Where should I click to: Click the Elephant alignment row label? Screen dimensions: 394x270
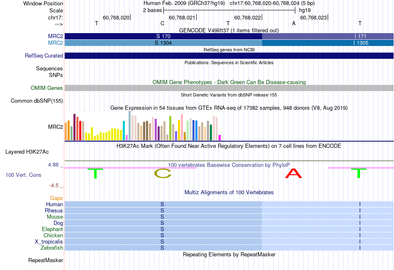(52, 229)
